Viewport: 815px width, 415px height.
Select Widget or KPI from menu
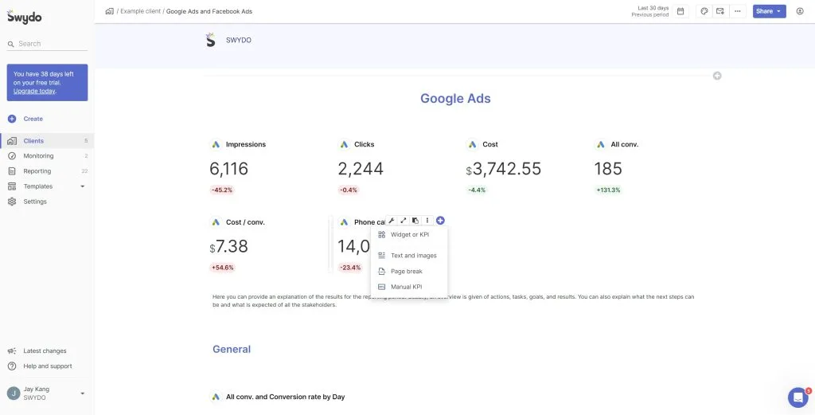[409, 234]
